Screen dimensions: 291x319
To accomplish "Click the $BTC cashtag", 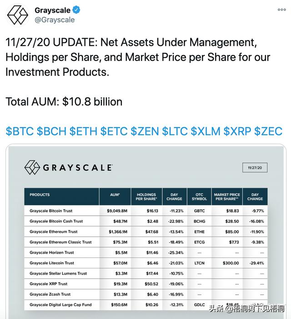I will coord(19,132).
